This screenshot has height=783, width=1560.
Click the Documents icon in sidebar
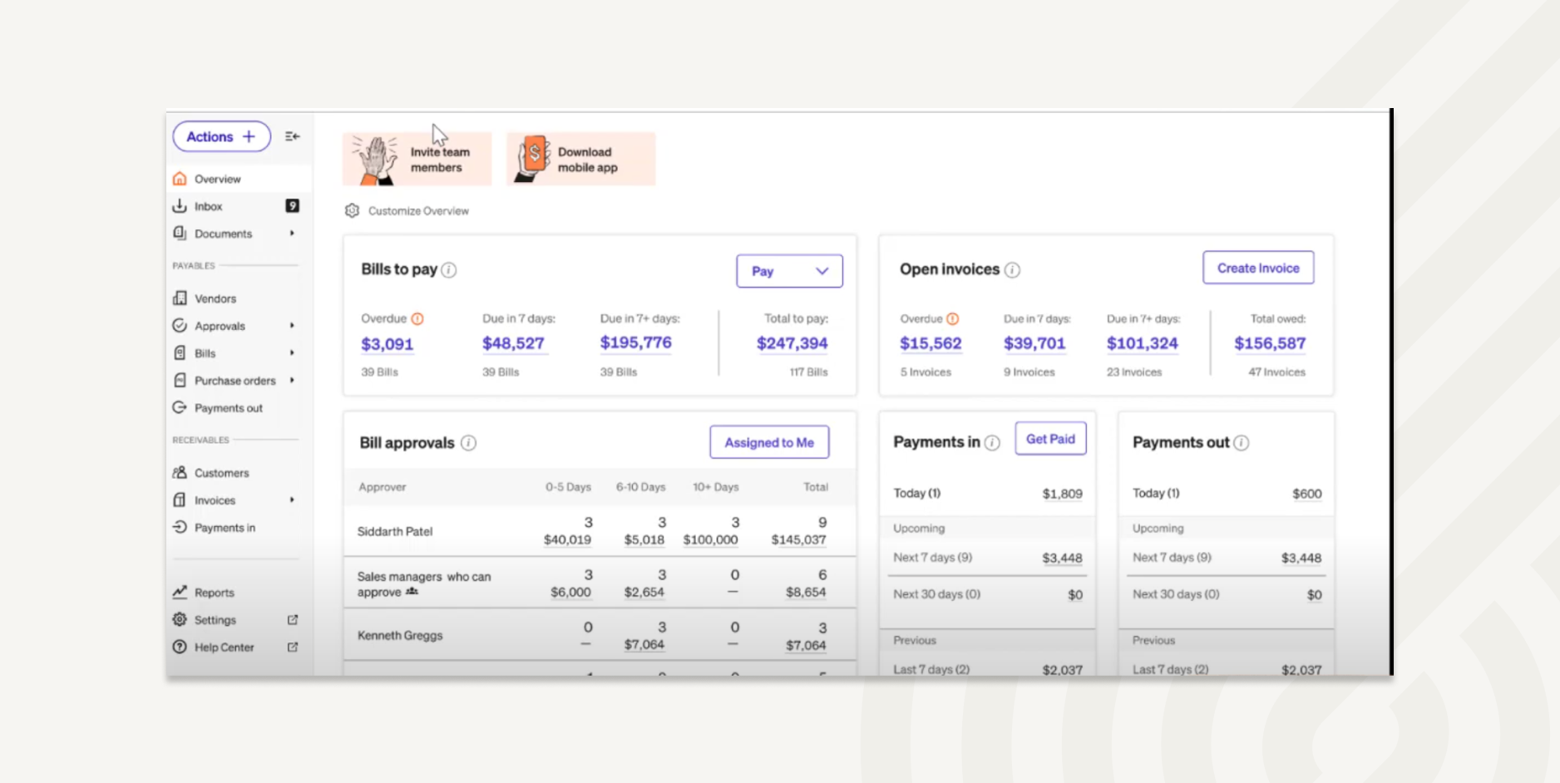(180, 233)
